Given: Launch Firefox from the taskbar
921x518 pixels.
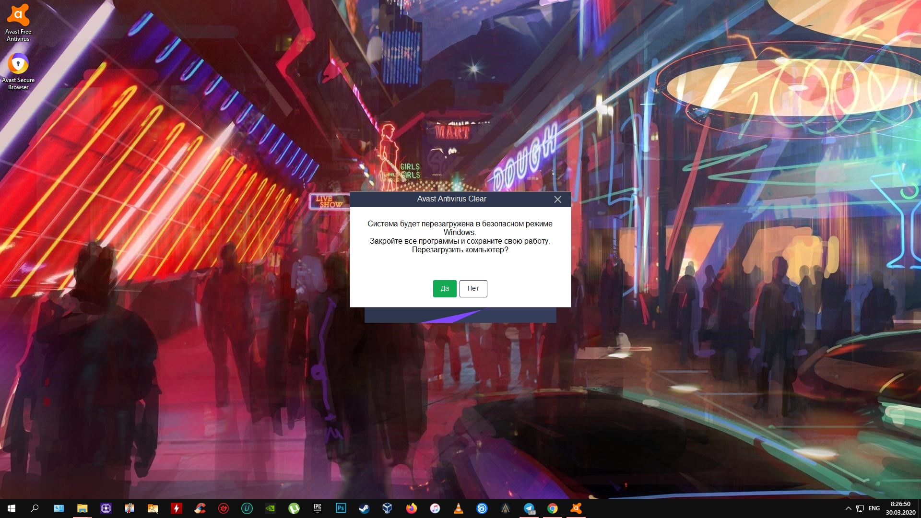Looking at the screenshot, I should (x=412, y=508).
